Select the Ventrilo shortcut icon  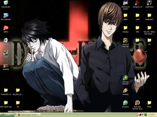pos(6,40)
